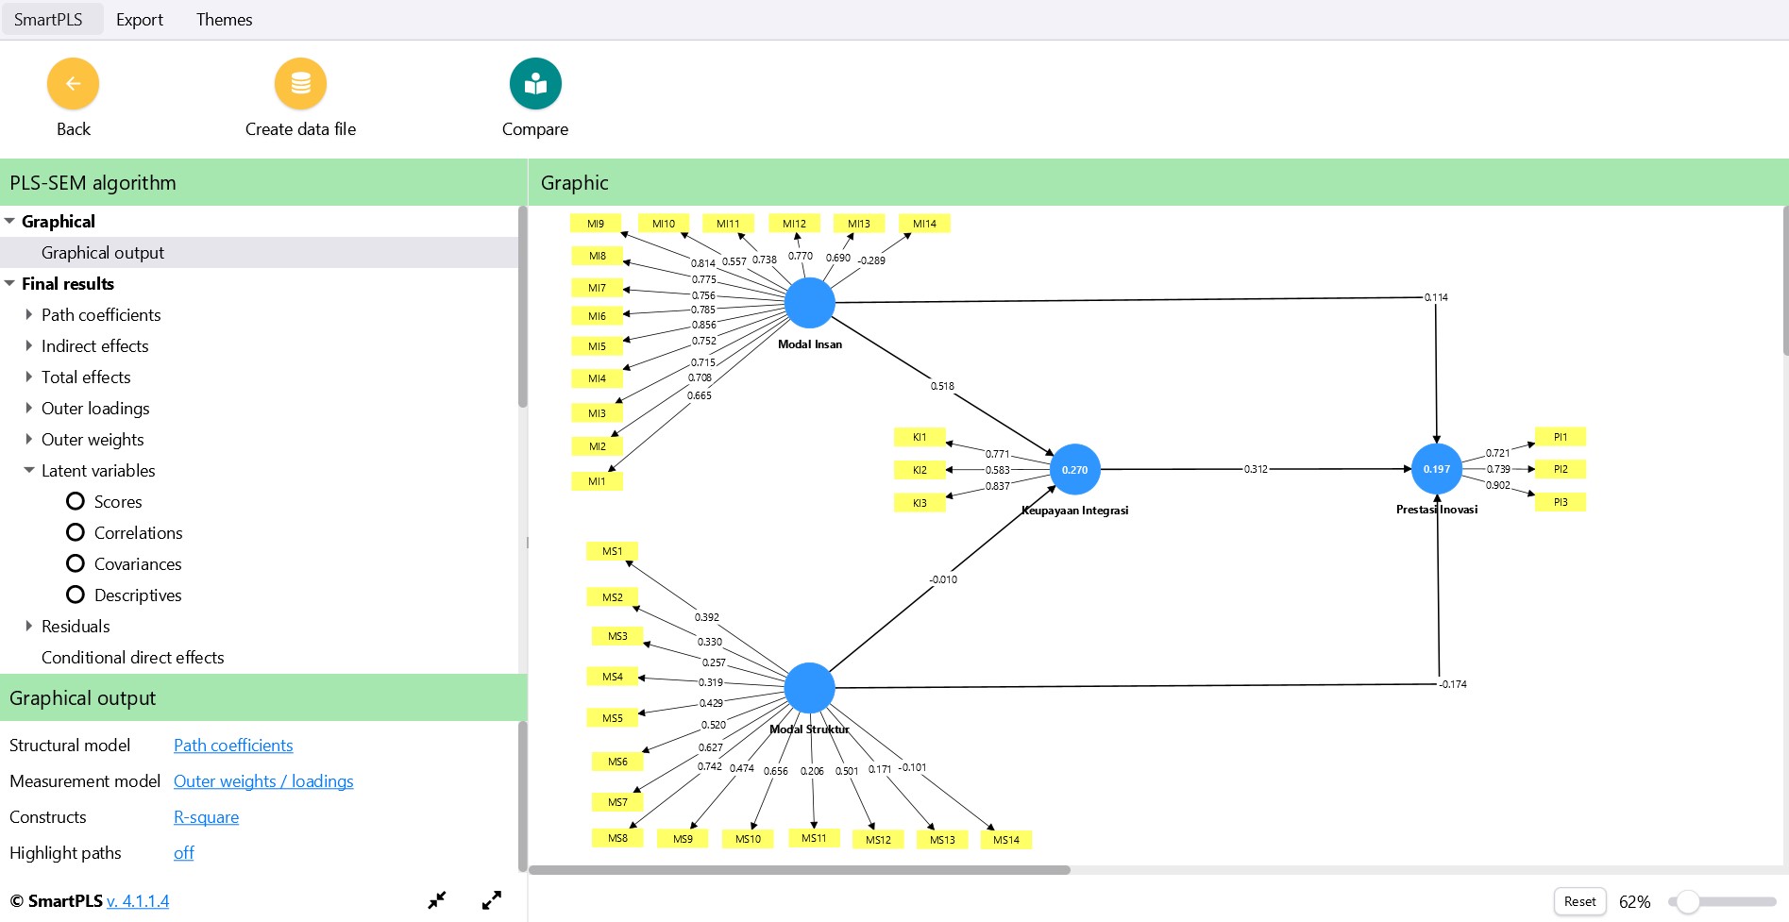Viewport: 1789px width, 922px height.
Task: Click the Create data file icon
Action: 300,84
